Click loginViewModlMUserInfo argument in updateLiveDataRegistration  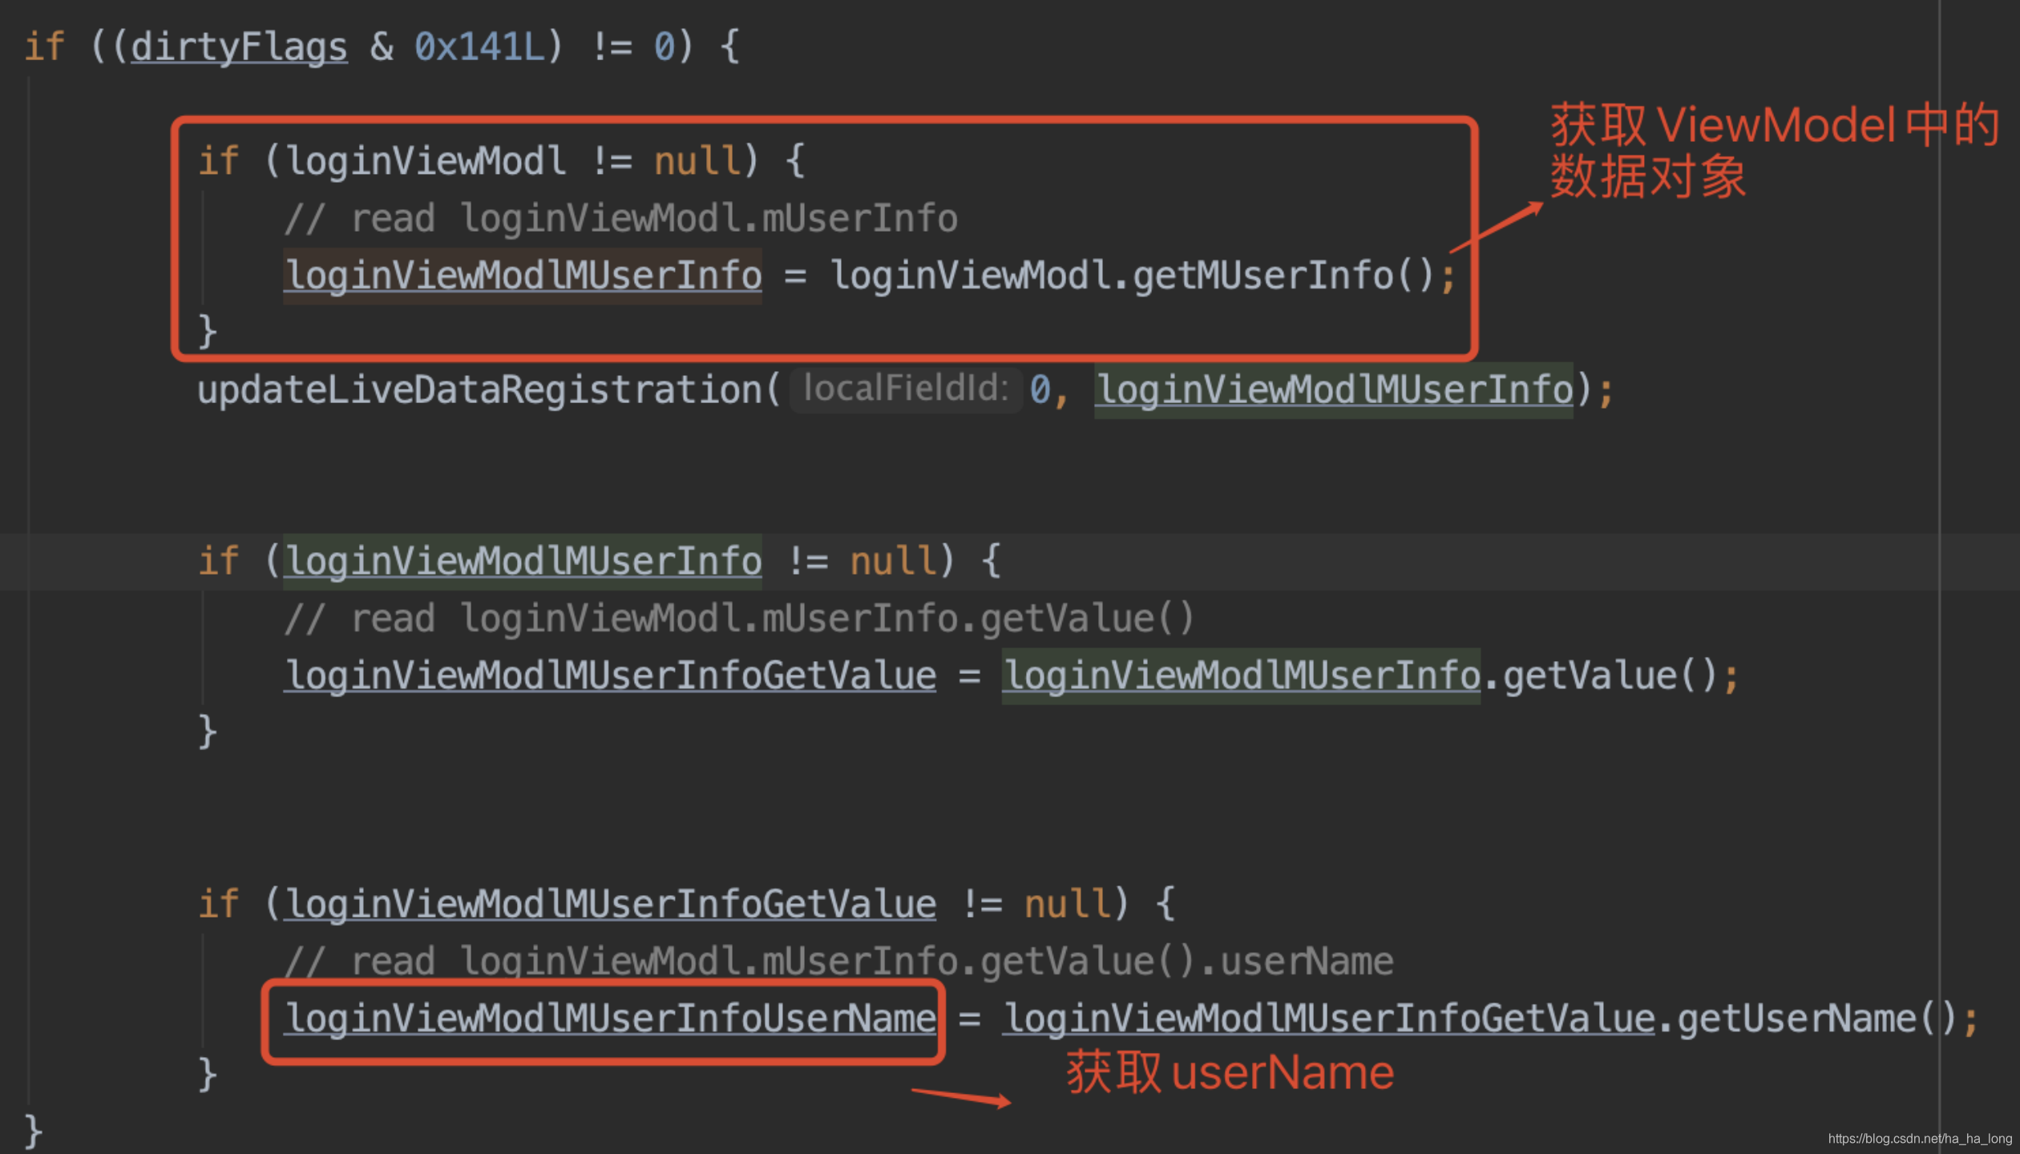[1334, 390]
